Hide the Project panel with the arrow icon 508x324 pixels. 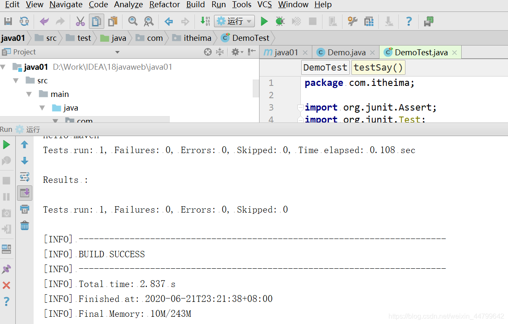[x=252, y=52]
